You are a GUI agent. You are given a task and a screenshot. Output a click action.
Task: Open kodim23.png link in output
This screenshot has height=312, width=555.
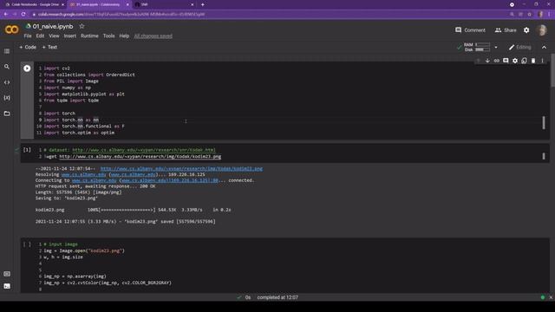181,169
